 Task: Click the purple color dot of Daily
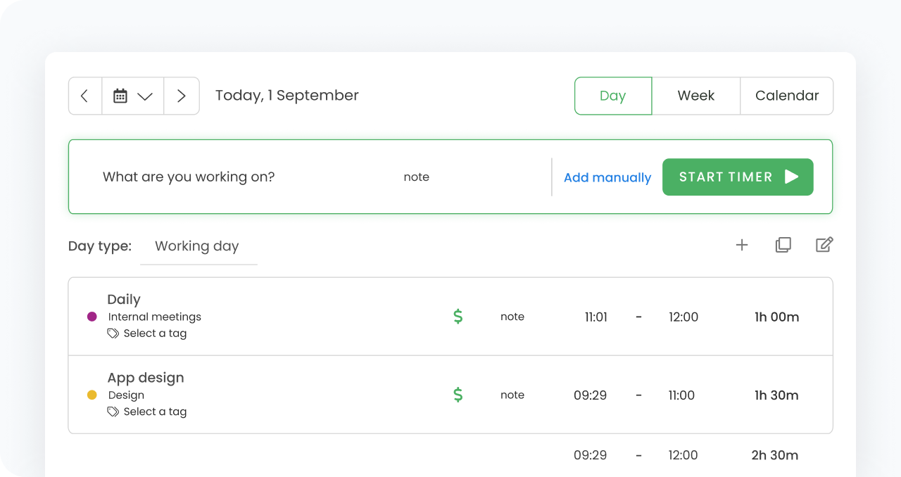pyautogui.click(x=92, y=317)
